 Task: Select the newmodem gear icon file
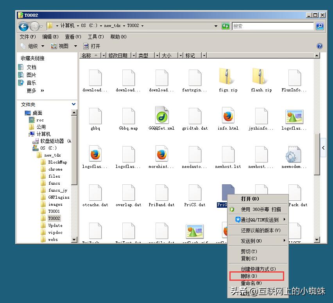294,155
